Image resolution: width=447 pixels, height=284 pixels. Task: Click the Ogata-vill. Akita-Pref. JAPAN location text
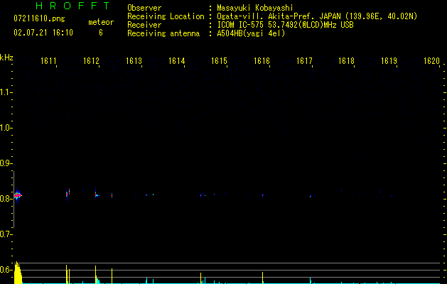[x=317, y=16]
